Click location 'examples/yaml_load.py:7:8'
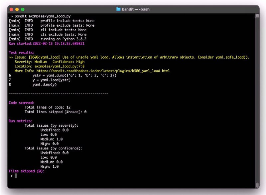 pyautogui.click(x=60, y=66)
